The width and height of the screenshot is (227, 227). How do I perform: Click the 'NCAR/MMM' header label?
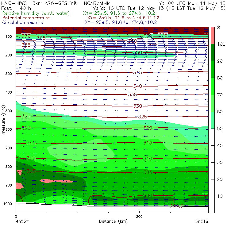click(x=97, y=3)
